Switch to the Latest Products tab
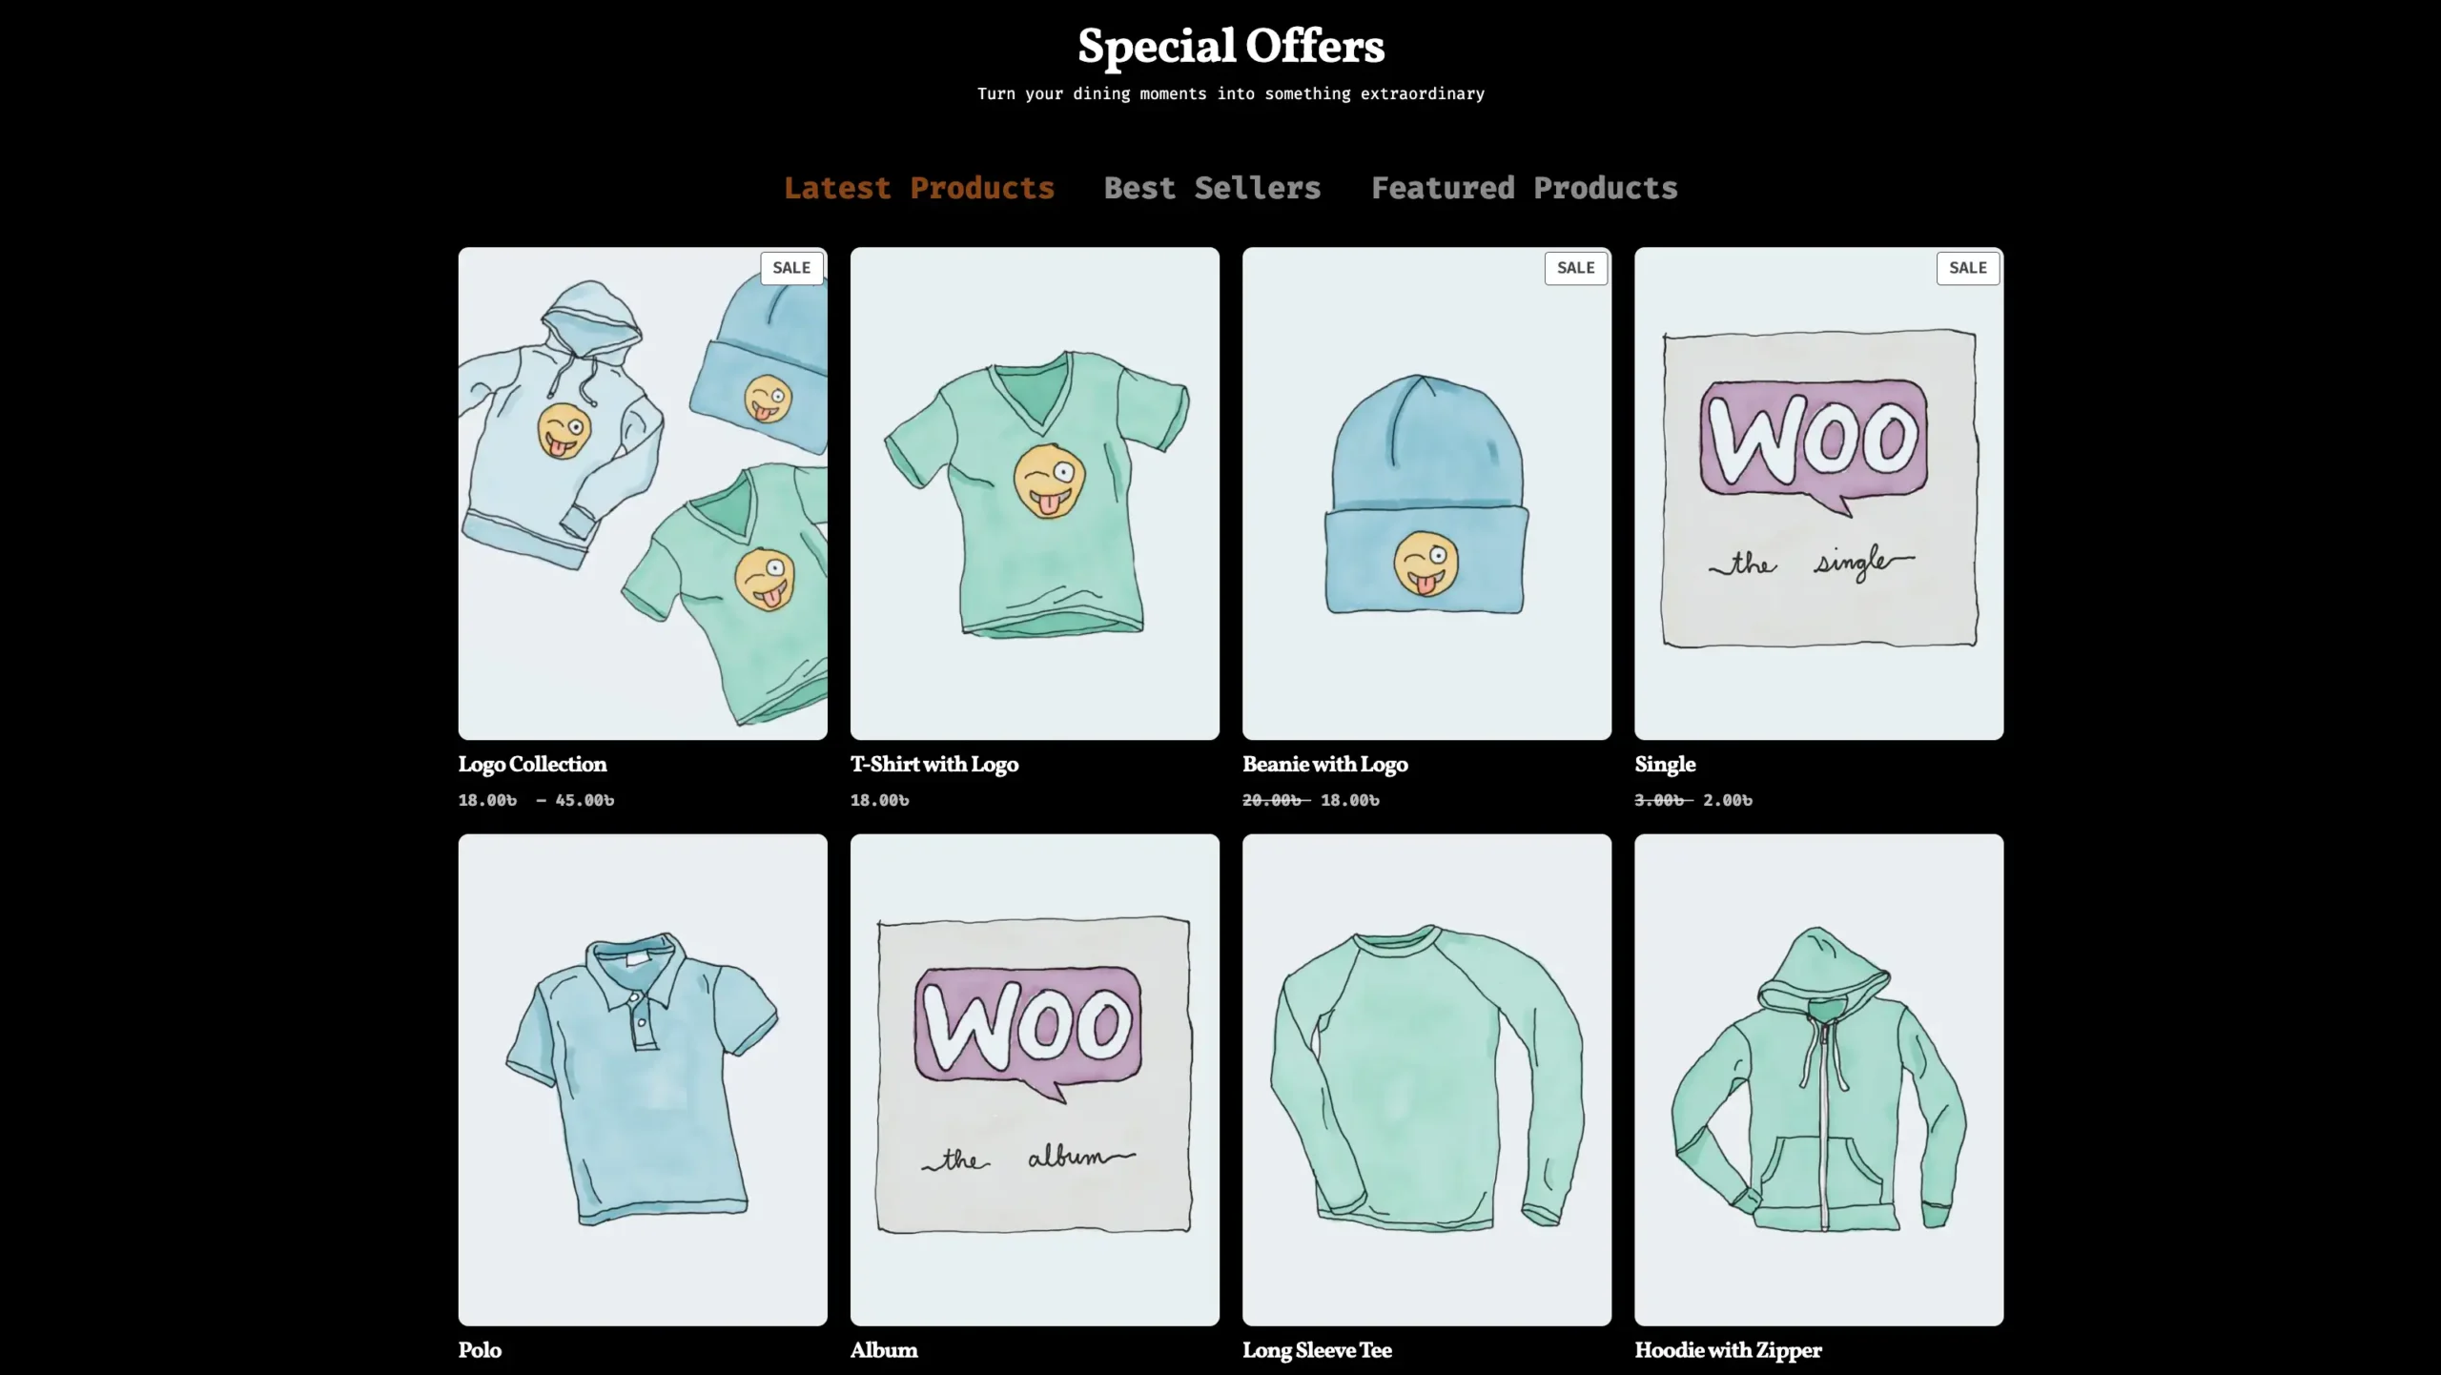Viewport: 2441px width, 1375px height. 918,188
